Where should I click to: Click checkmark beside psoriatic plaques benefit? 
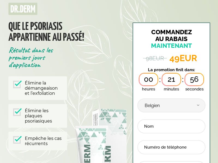coord(17,112)
